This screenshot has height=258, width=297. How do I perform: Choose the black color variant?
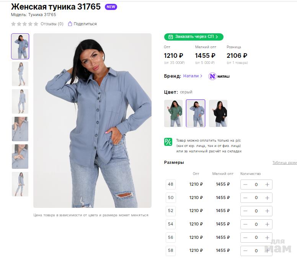pyautogui.click(x=218, y=113)
